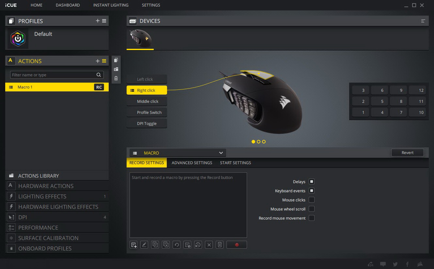Image resolution: width=434 pixels, height=269 pixels.
Task: Select the Middle click mouse button
Action: pyautogui.click(x=147, y=101)
